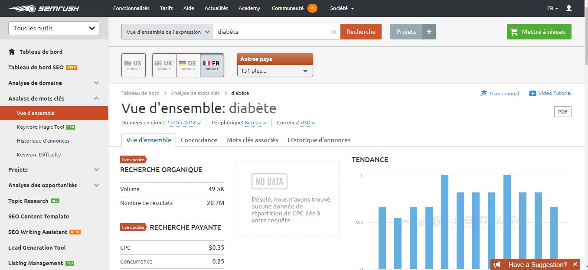Click the plus icon beside Projets
588x270 pixels.
coord(429,32)
